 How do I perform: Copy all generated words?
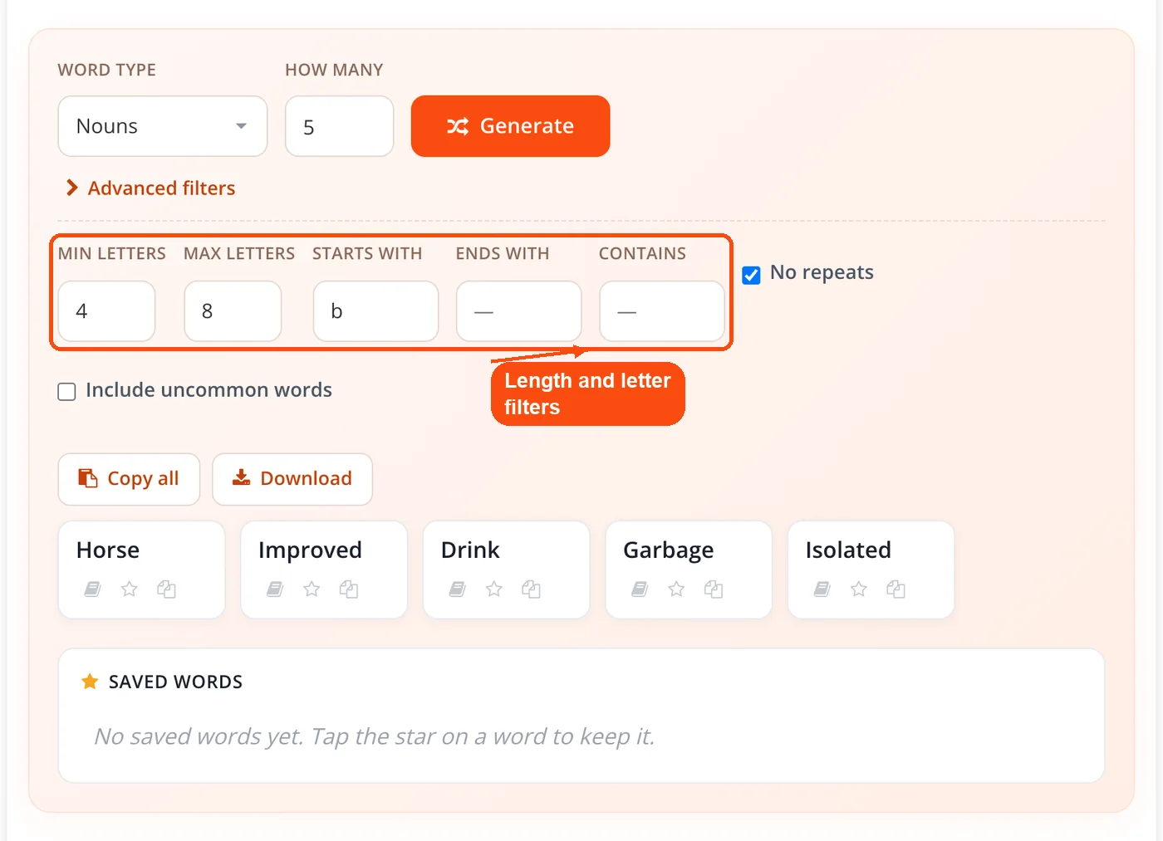(129, 479)
